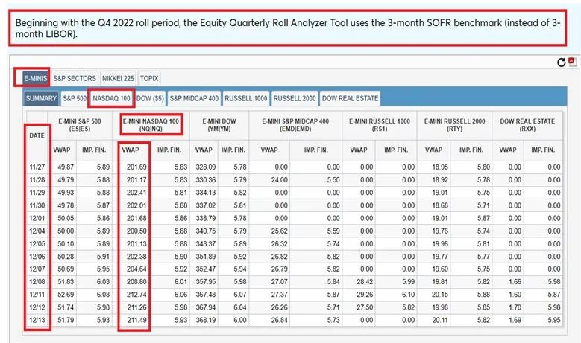Switch to the RUSSELL 1000 sub-tab
The image size is (581, 343).
coord(246,97)
